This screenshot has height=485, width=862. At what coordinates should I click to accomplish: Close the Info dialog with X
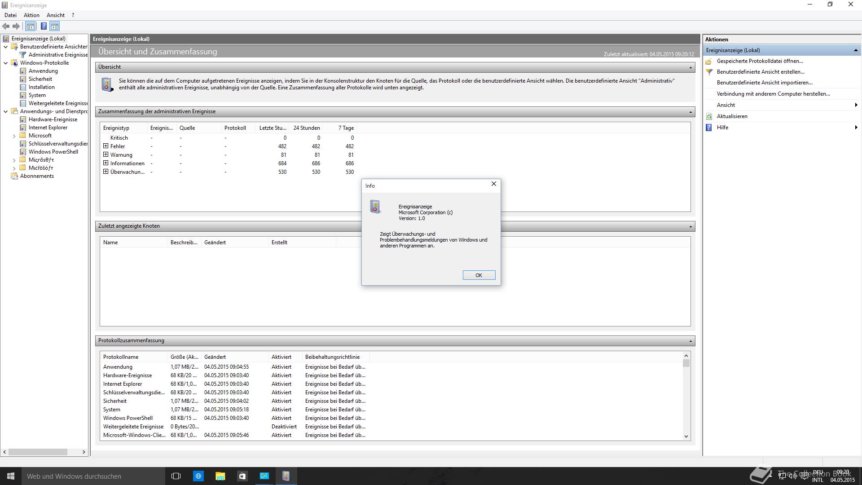[494, 184]
